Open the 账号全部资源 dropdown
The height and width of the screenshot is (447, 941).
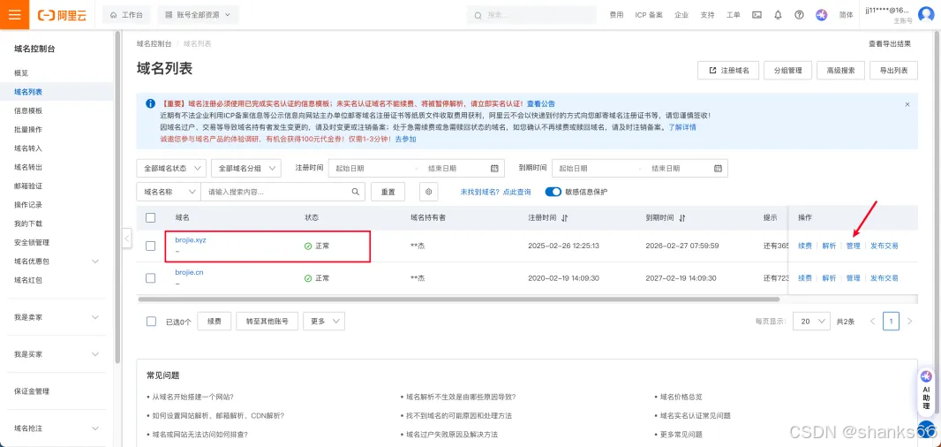coord(198,15)
